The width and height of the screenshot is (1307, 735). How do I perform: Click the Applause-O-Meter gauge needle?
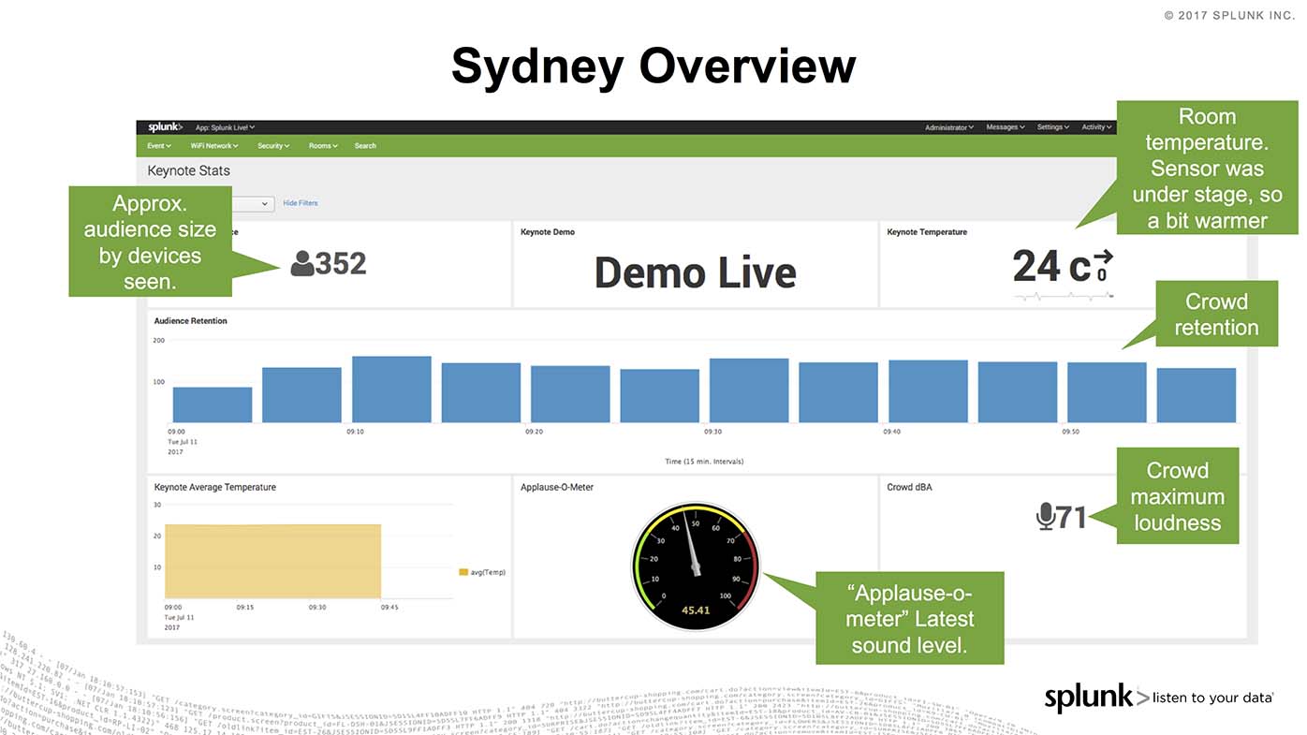click(x=694, y=543)
